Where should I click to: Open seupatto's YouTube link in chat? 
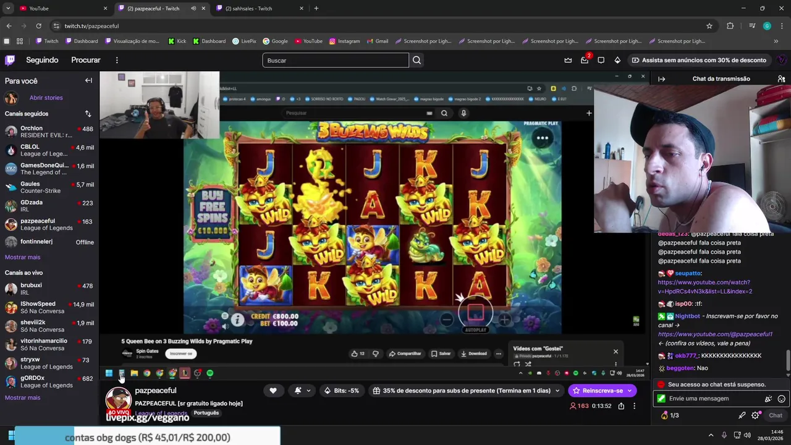pyautogui.click(x=705, y=287)
